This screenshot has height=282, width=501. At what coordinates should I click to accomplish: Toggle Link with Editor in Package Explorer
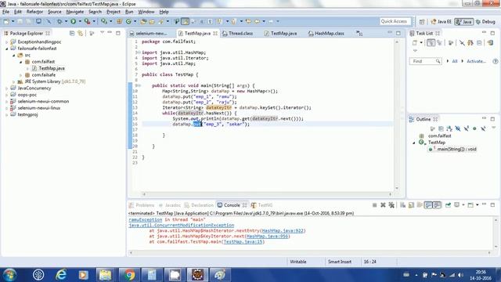(x=80, y=33)
